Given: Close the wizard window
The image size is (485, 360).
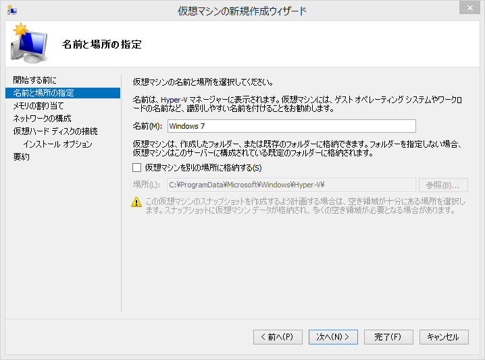Looking at the screenshot, I should coord(469,8).
